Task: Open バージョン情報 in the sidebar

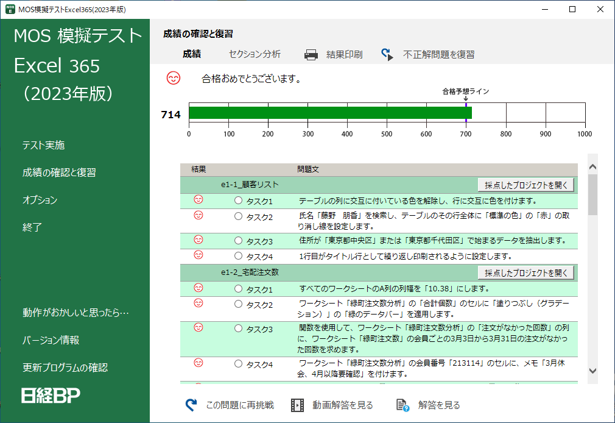Action: click(51, 340)
